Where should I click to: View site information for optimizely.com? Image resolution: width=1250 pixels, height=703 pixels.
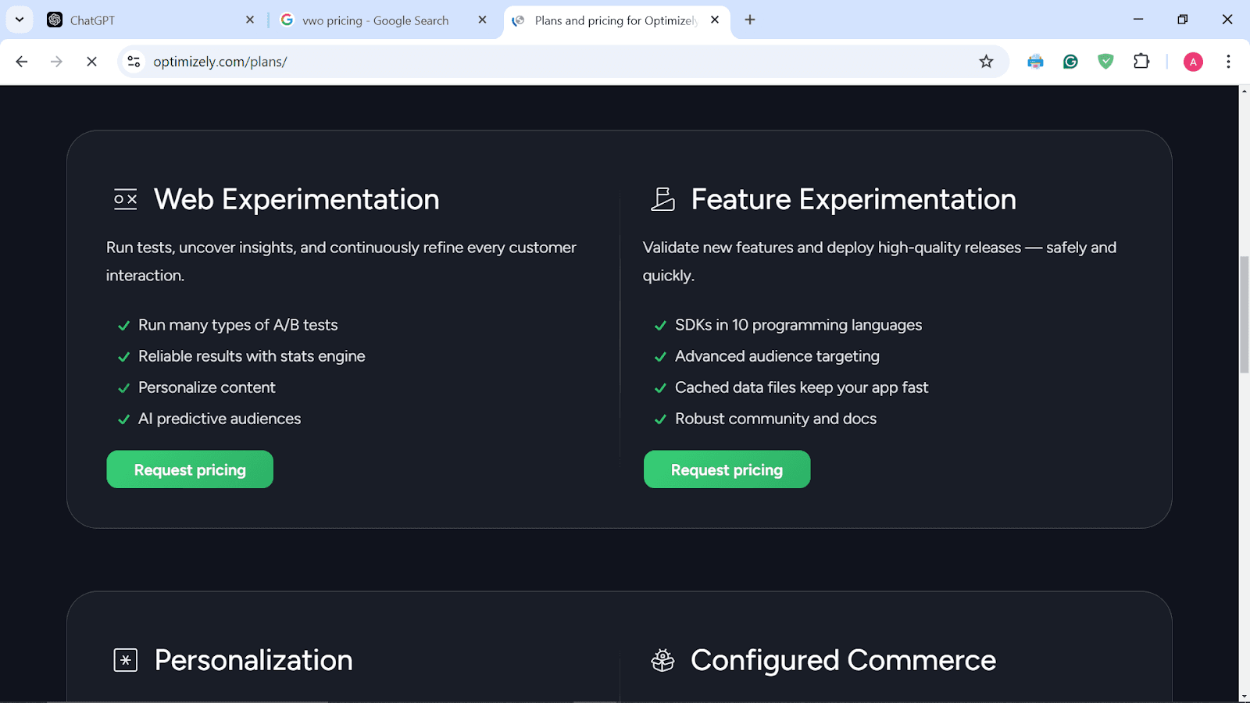coord(134,62)
